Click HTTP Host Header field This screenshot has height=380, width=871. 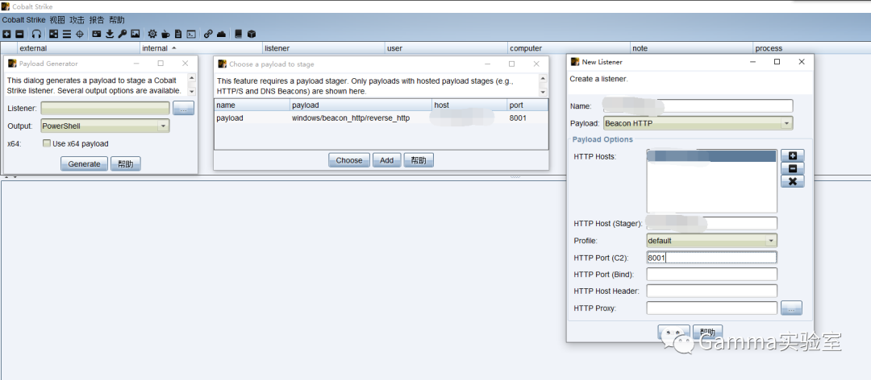click(x=711, y=291)
